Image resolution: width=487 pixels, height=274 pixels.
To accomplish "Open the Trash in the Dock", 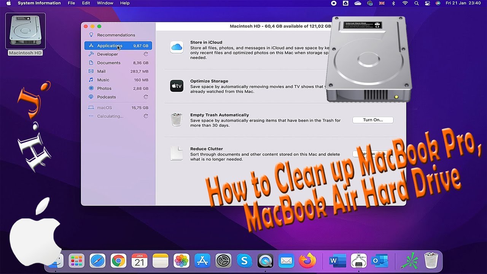I will (x=431, y=261).
